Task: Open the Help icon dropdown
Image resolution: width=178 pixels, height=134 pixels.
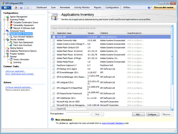Action: click(x=150, y=7)
